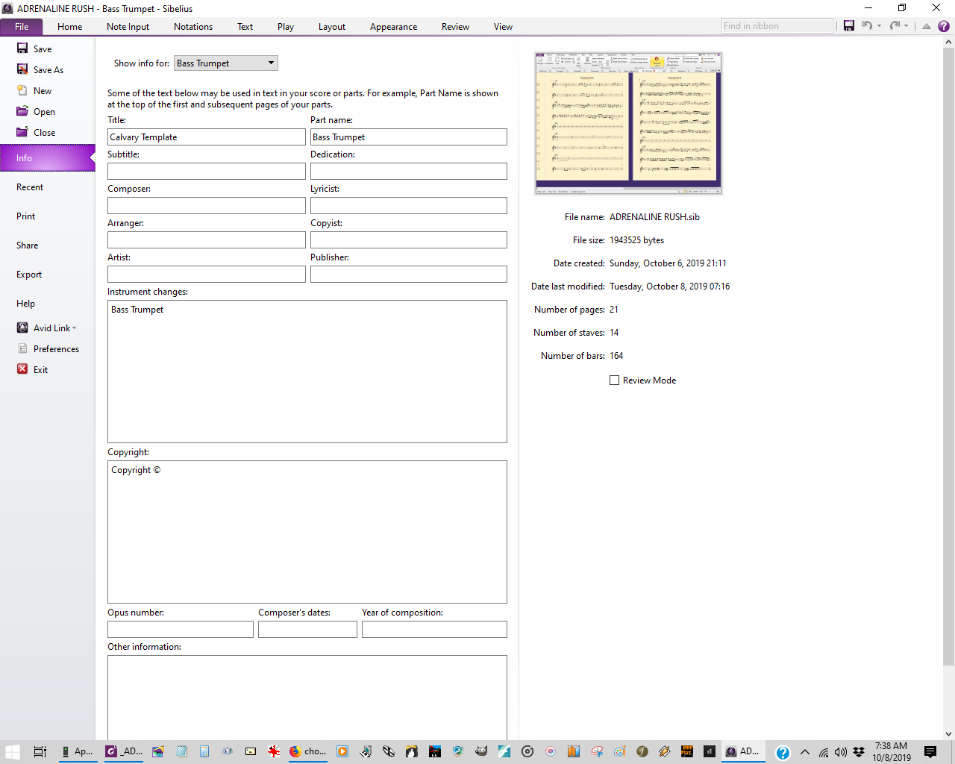Click the Title field containing Calvary Template
Screen dimensions: 955x764
coord(207,137)
